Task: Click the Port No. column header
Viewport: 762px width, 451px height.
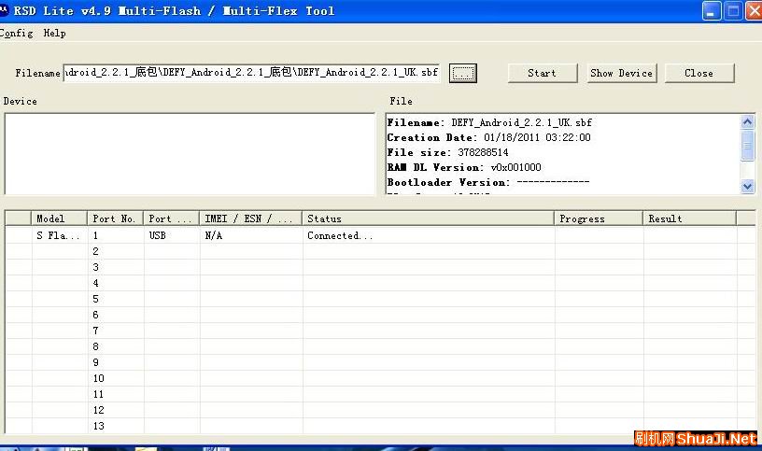Action: (x=115, y=218)
